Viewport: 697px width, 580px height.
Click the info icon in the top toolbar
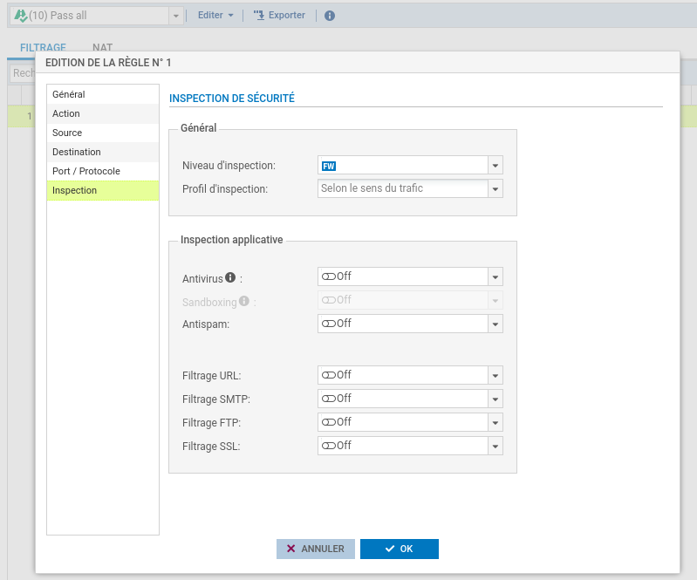tap(330, 16)
